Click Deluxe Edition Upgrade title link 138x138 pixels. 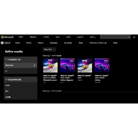67,78
